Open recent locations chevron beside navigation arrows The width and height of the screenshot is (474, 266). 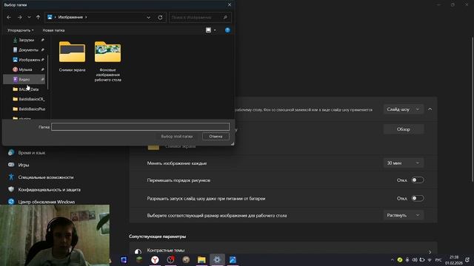29,17
